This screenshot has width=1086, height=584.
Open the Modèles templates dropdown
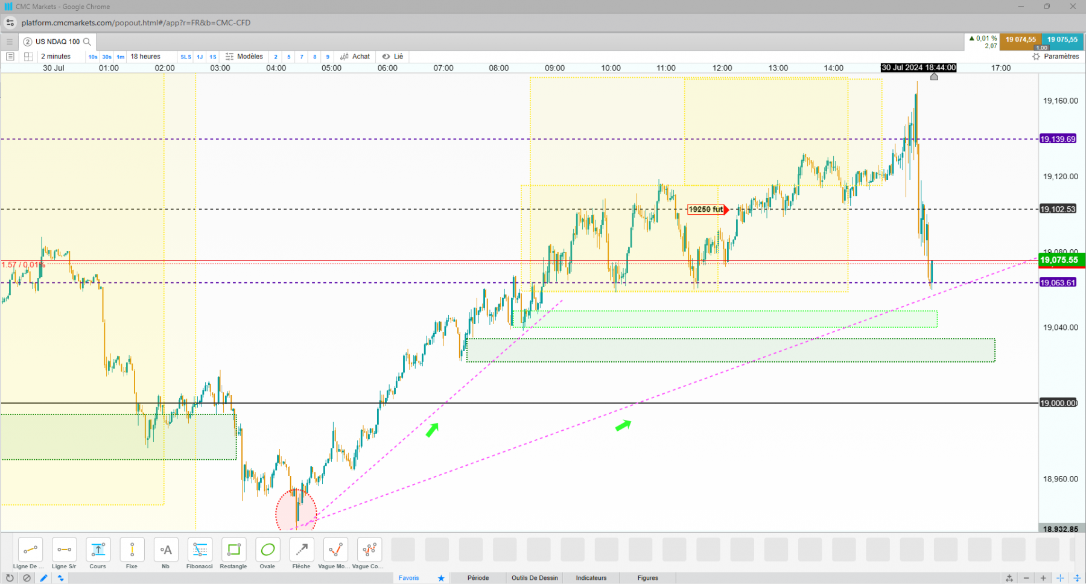coord(244,57)
